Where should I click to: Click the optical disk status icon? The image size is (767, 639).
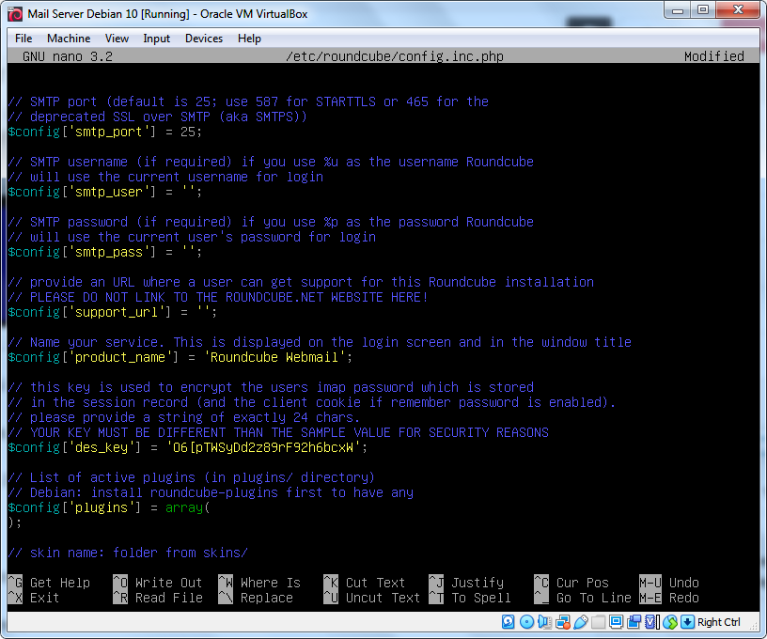[526, 622]
